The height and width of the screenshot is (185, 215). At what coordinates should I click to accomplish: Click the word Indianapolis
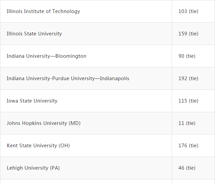[114, 78]
